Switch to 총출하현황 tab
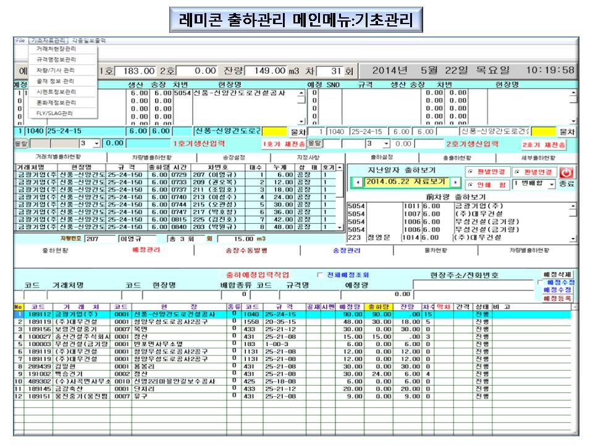The image size is (593, 445). [457, 158]
